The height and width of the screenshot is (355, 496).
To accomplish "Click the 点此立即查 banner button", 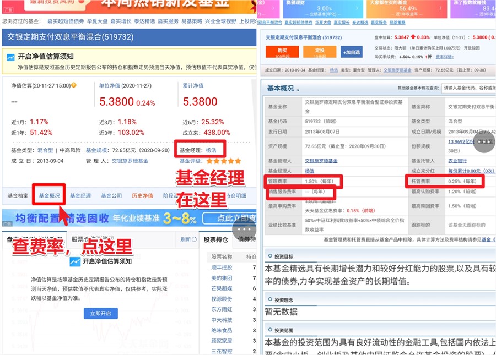I will click(230, 219).
